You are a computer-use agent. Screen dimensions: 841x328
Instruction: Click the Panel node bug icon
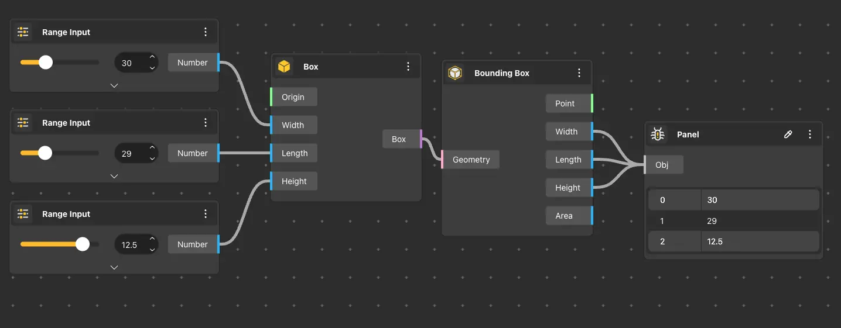coord(658,134)
